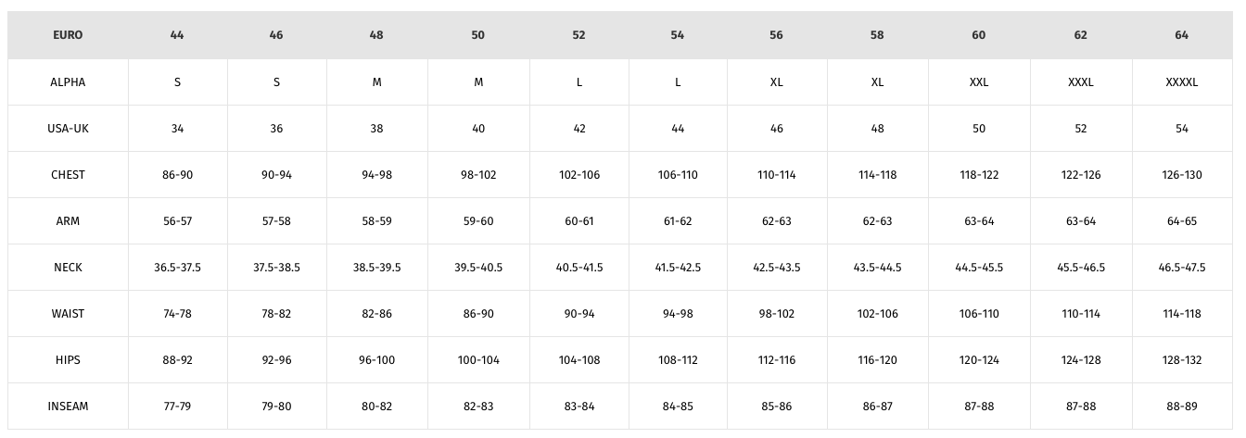Click the EURO header cell
Viewport: 1246px width, 438px height.
[x=68, y=35]
